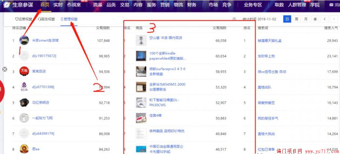
Task: Switch to the 运营视窗 view tab
Action: click(x=24, y=19)
